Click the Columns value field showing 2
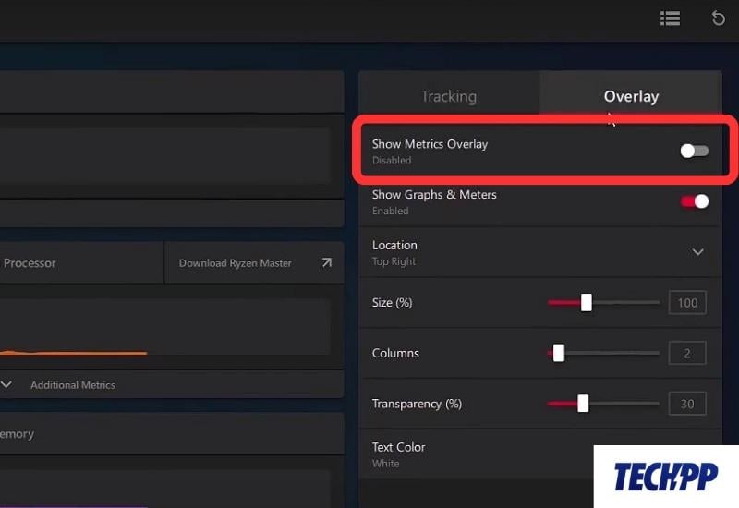739x508 pixels. 686,353
